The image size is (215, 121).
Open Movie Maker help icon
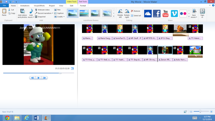tap(213, 5)
